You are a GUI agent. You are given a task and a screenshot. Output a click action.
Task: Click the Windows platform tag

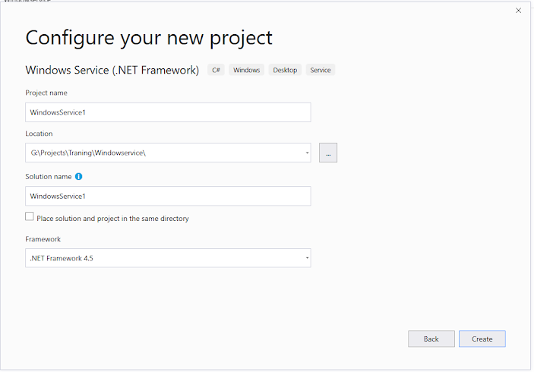(247, 70)
